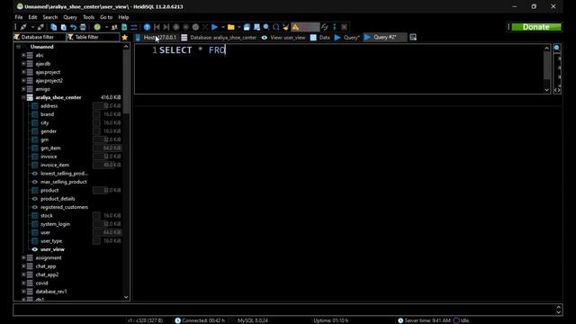Click the toolbar close X icon at the far right
The height and width of the screenshot is (324, 576).
[344, 27]
